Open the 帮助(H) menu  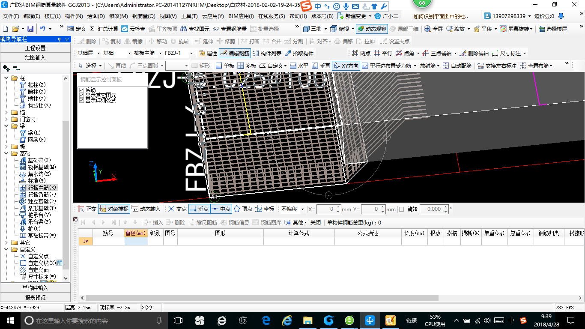(x=298, y=16)
